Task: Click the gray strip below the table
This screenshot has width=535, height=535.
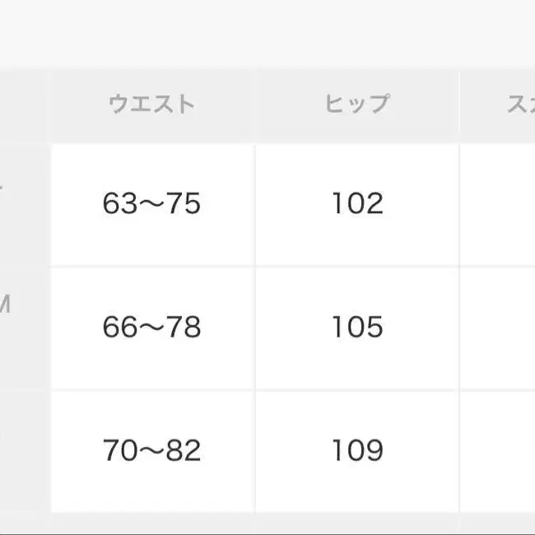Action: (x=267, y=524)
